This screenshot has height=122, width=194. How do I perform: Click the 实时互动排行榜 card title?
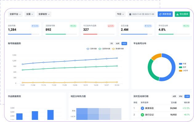pos(141,96)
